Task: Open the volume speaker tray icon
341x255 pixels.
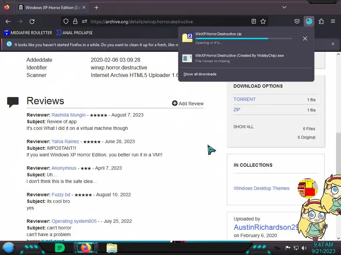Action: point(304,248)
